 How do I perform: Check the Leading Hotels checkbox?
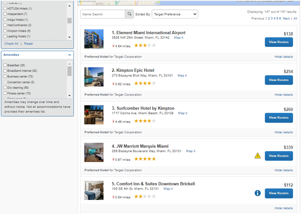(x=5, y=36)
